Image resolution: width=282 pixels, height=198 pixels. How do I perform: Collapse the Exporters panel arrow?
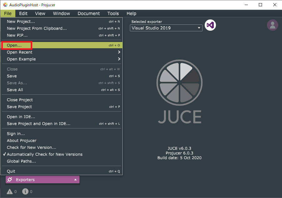click(75, 180)
